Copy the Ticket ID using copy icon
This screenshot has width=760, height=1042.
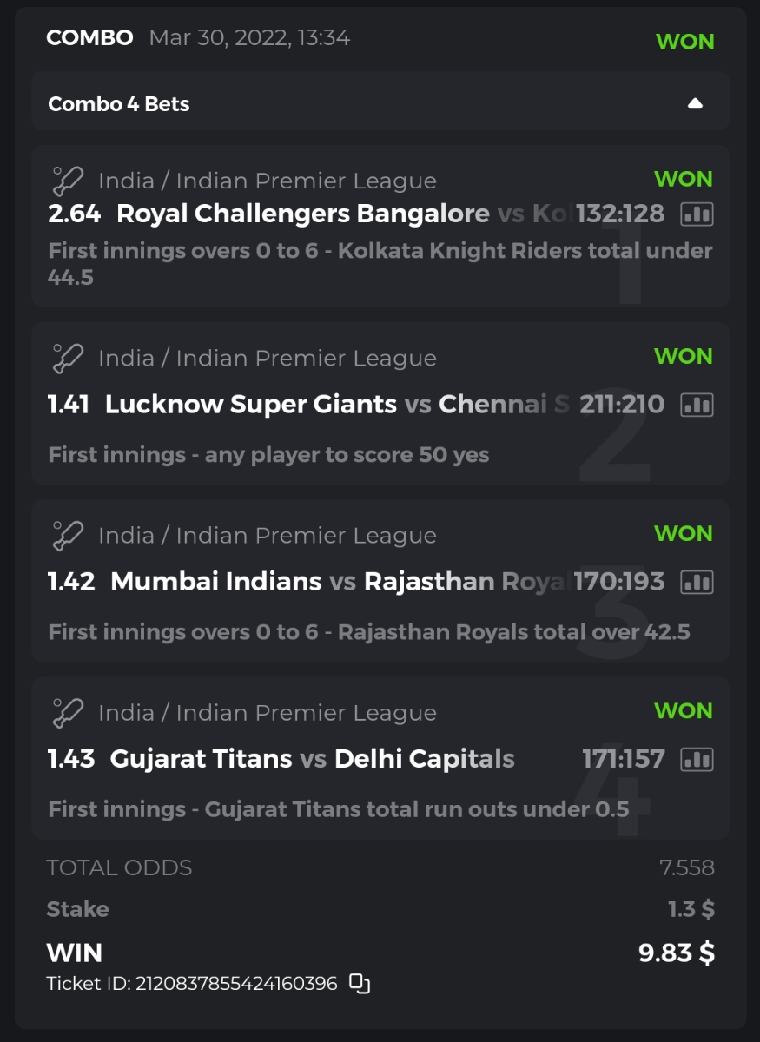pyautogui.click(x=360, y=984)
